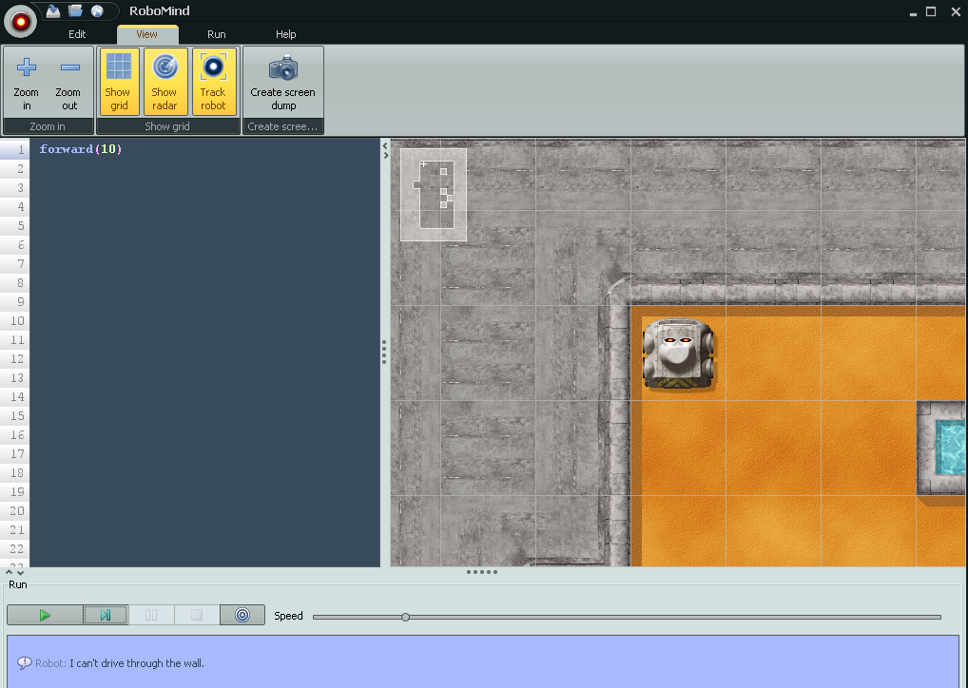Collapse the editor using left arrow splitter
Screen dimensions: 968x688
(x=385, y=146)
